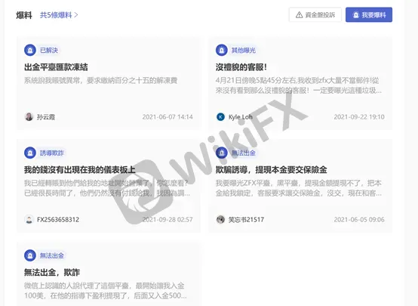Click the description starting 我要曝光ZFX平臺
Viewport: 418px width, 306px height.
(299, 188)
